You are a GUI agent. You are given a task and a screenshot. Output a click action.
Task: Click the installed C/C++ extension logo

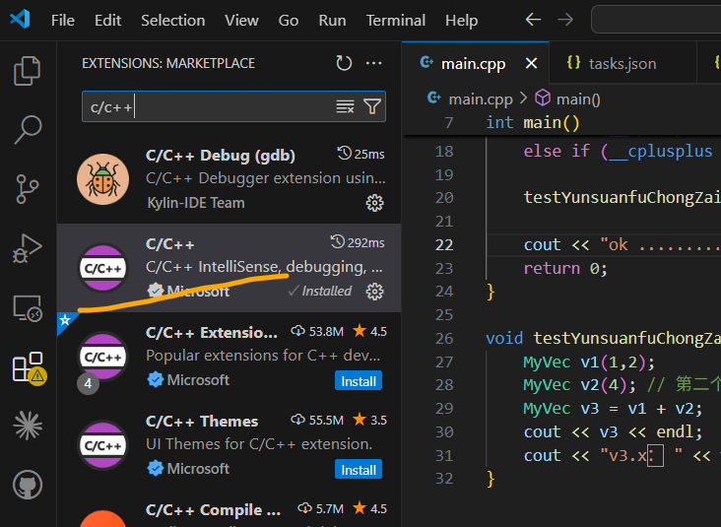[x=103, y=268]
